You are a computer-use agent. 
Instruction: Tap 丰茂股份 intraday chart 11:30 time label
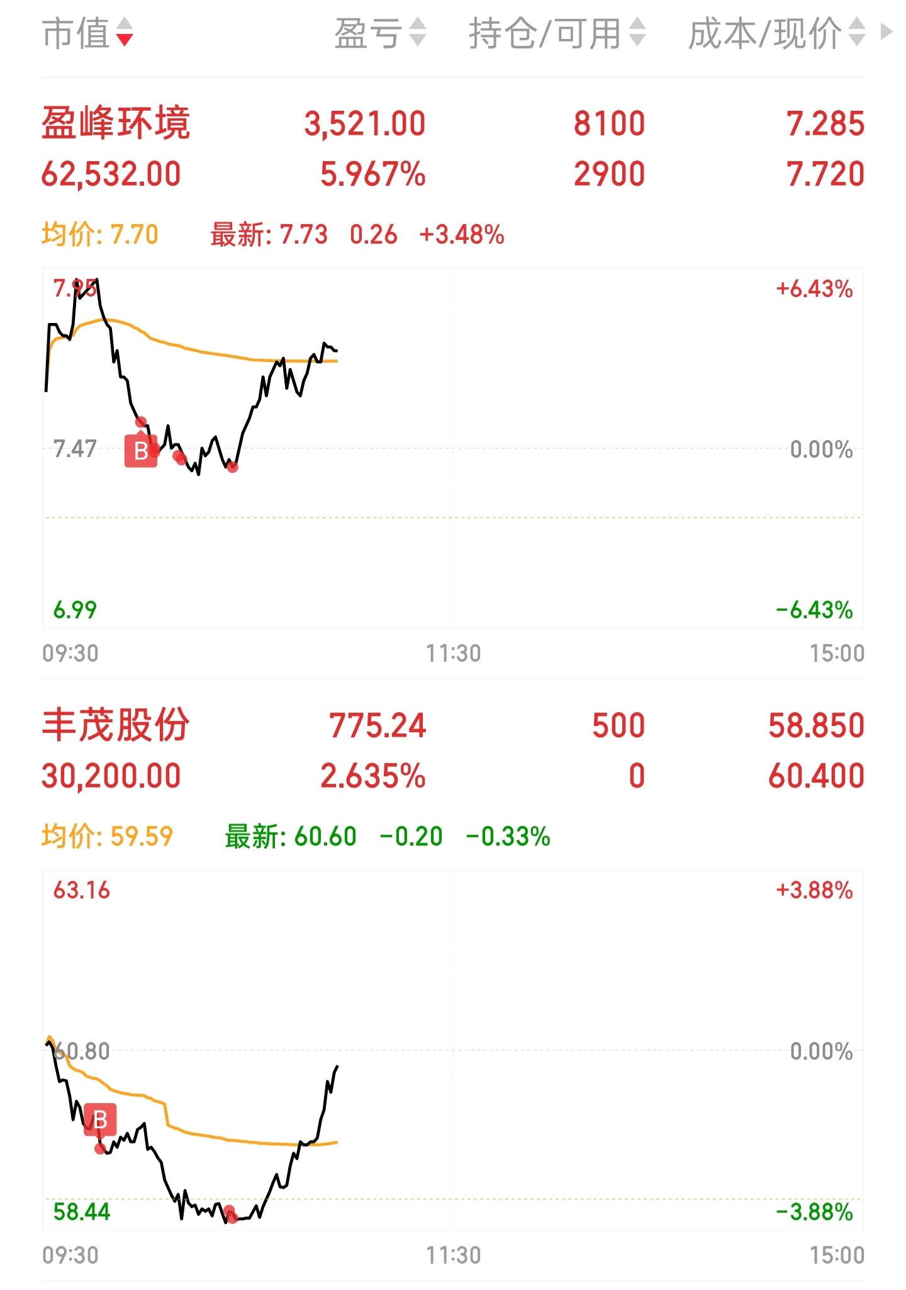point(454,1255)
